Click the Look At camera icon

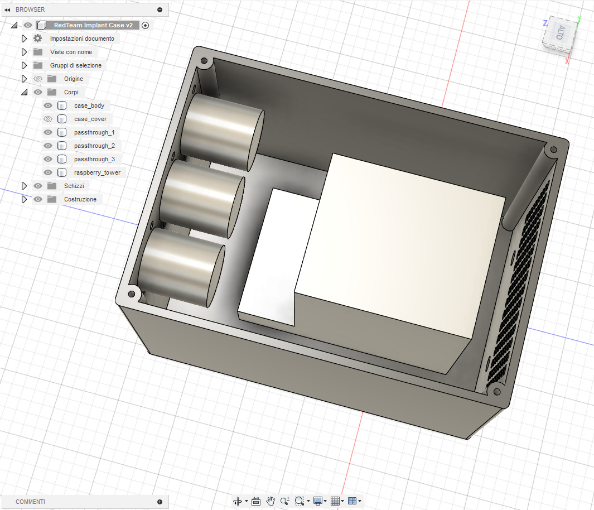256,501
